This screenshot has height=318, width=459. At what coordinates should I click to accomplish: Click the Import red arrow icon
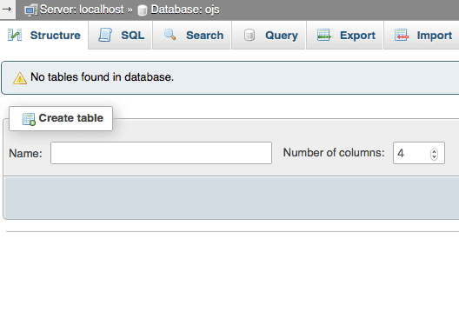pos(402,35)
